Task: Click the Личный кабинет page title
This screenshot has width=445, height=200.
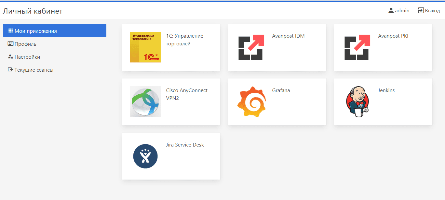Action: pyautogui.click(x=33, y=11)
